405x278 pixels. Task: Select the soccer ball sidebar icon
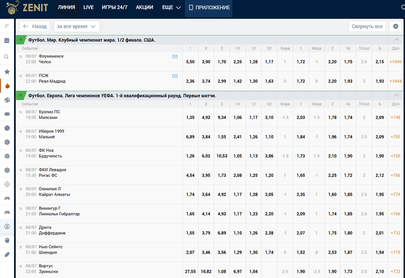tap(6, 100)
